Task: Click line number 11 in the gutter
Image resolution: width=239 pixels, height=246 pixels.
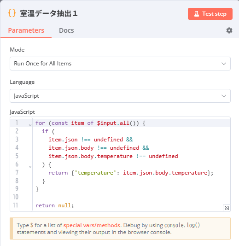Action: tap(15, 205)
